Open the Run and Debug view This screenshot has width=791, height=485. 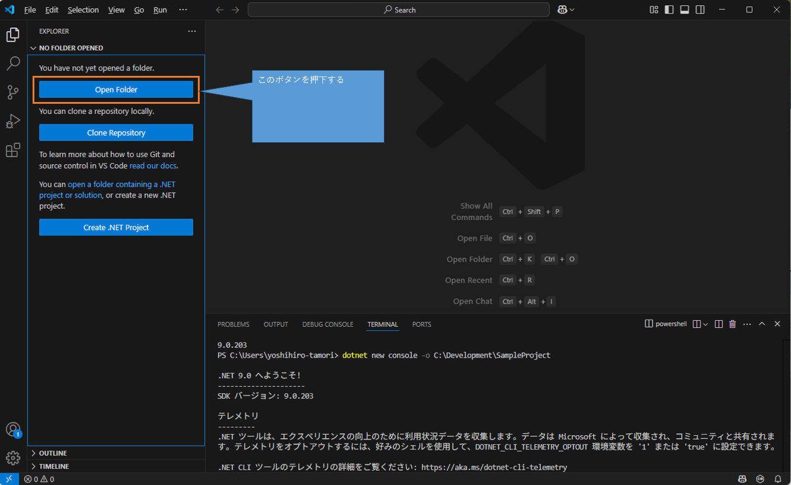[13, 121]
